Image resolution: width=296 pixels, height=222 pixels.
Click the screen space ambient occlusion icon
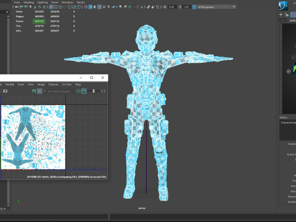pyautogui.click(x=120, y=7)
